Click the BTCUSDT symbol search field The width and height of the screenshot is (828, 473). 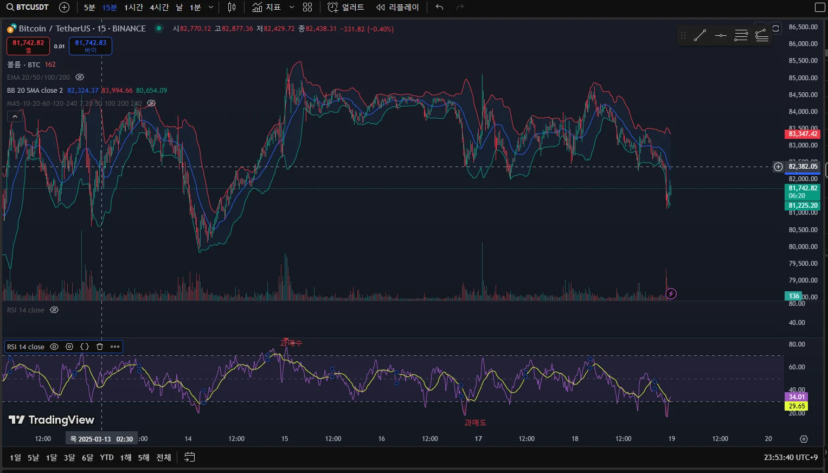[x=28, y=7]
